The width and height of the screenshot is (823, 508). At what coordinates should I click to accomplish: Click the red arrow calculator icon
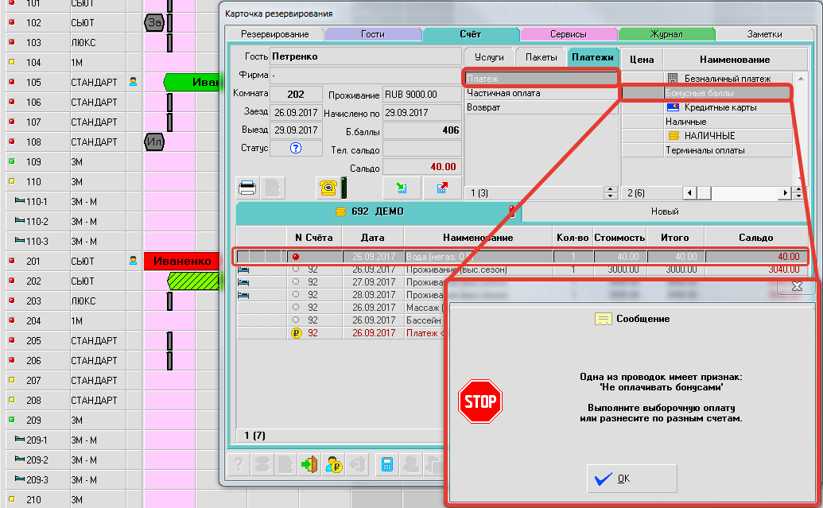441,188
